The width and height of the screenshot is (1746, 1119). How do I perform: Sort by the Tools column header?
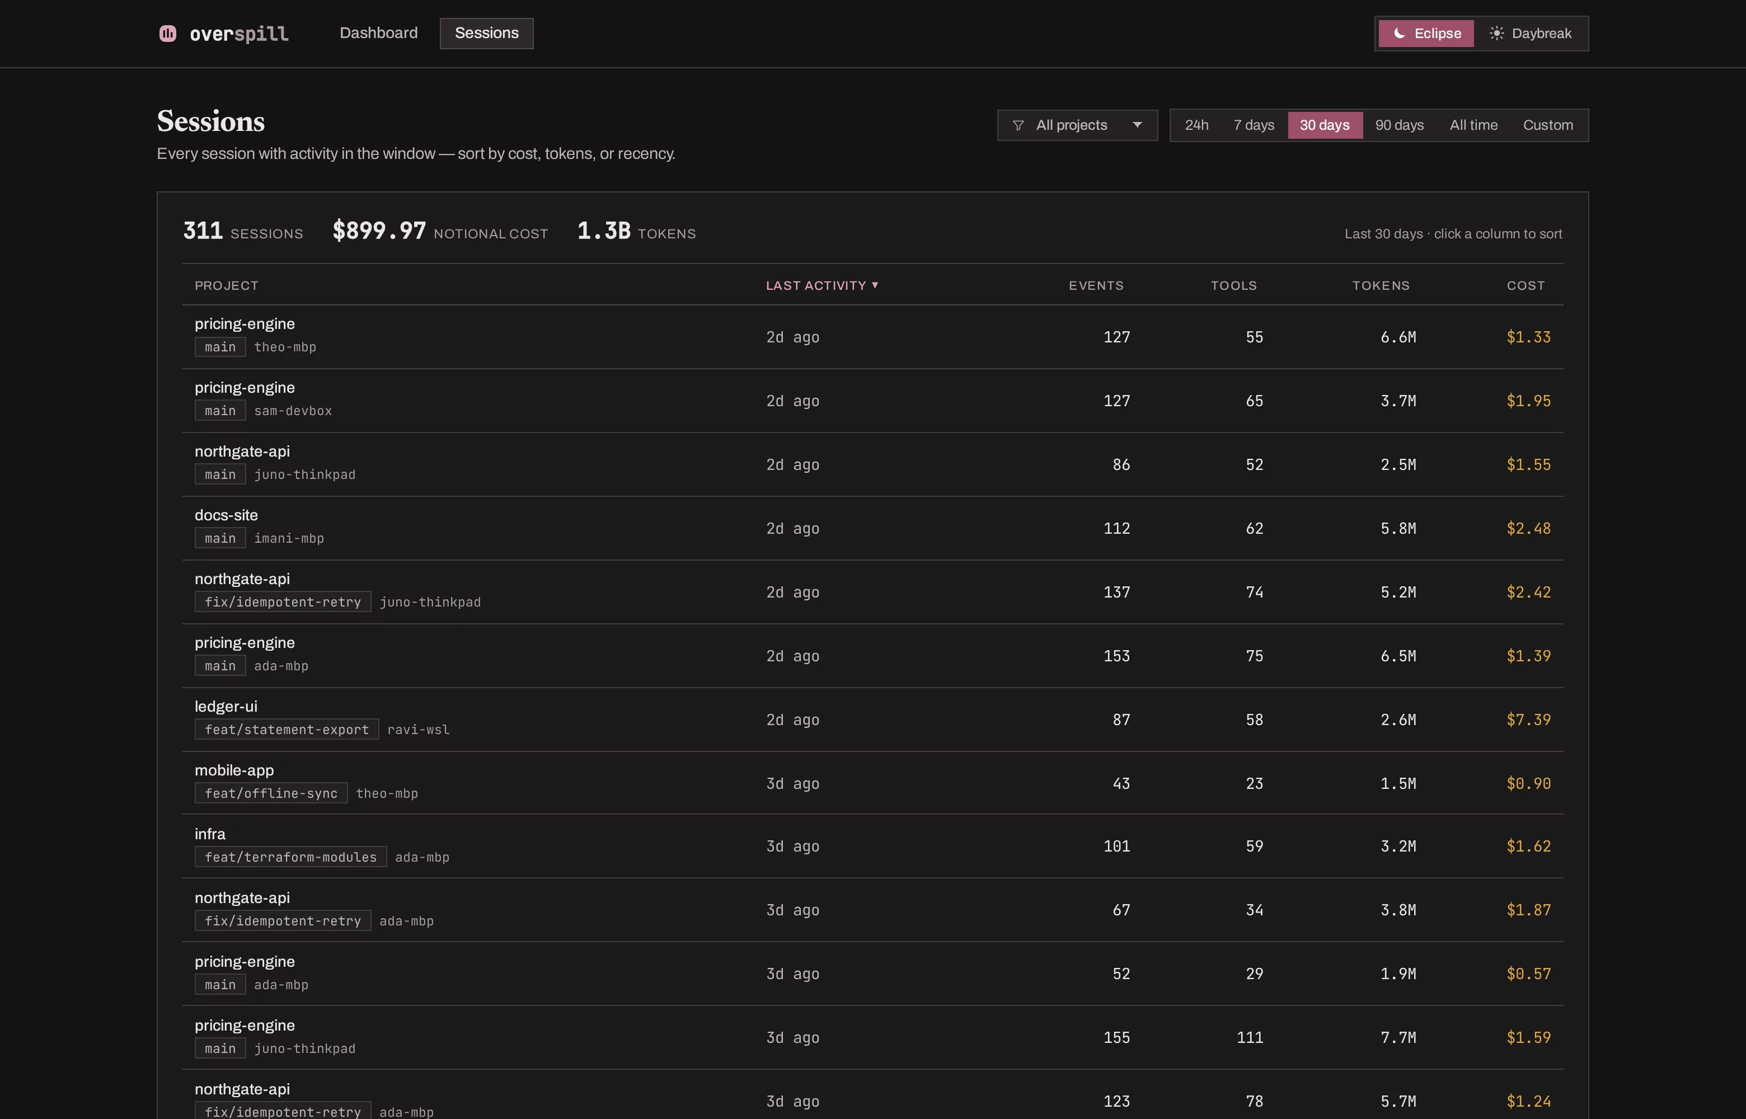click(1233, 285)
